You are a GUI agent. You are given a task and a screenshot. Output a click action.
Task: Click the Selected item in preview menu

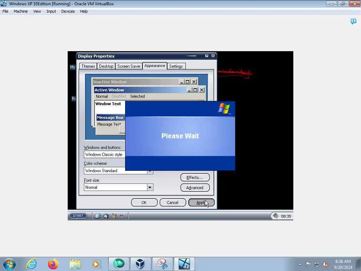137,96
